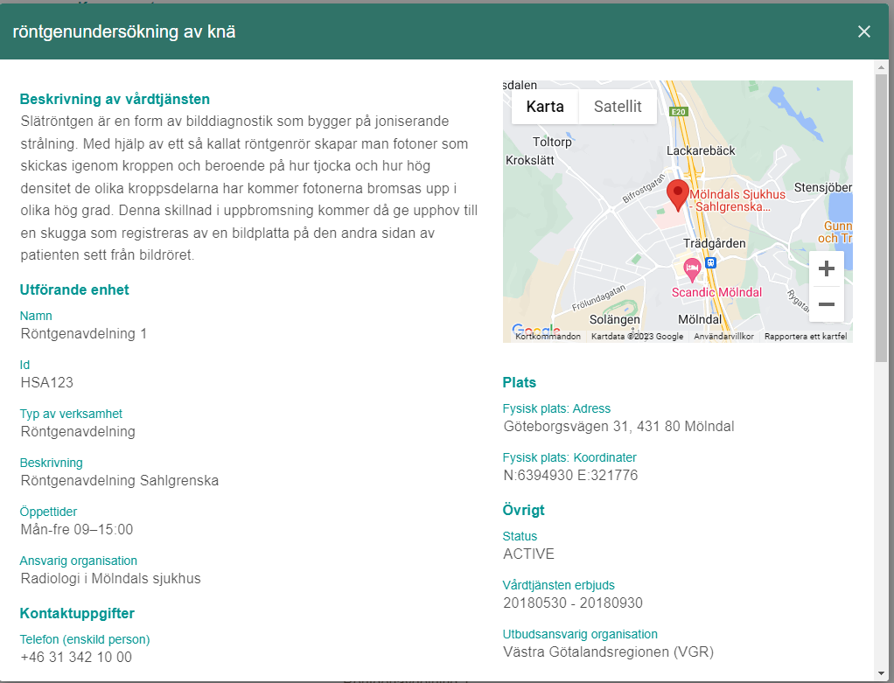Click Rapportera ett kartfel link
The image size is (894, 683).
(807, 337)
